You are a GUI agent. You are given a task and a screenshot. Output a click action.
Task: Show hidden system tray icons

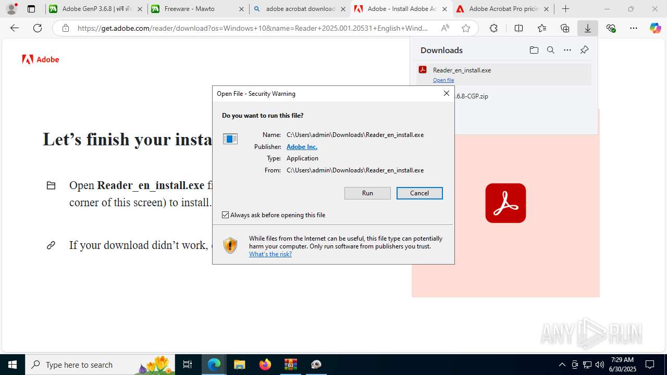[562, 365]
